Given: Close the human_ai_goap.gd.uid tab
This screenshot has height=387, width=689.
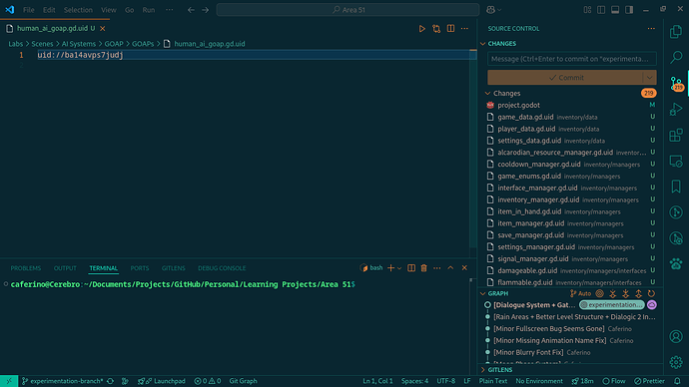Looking at the screenshot, I should [103, 29].
